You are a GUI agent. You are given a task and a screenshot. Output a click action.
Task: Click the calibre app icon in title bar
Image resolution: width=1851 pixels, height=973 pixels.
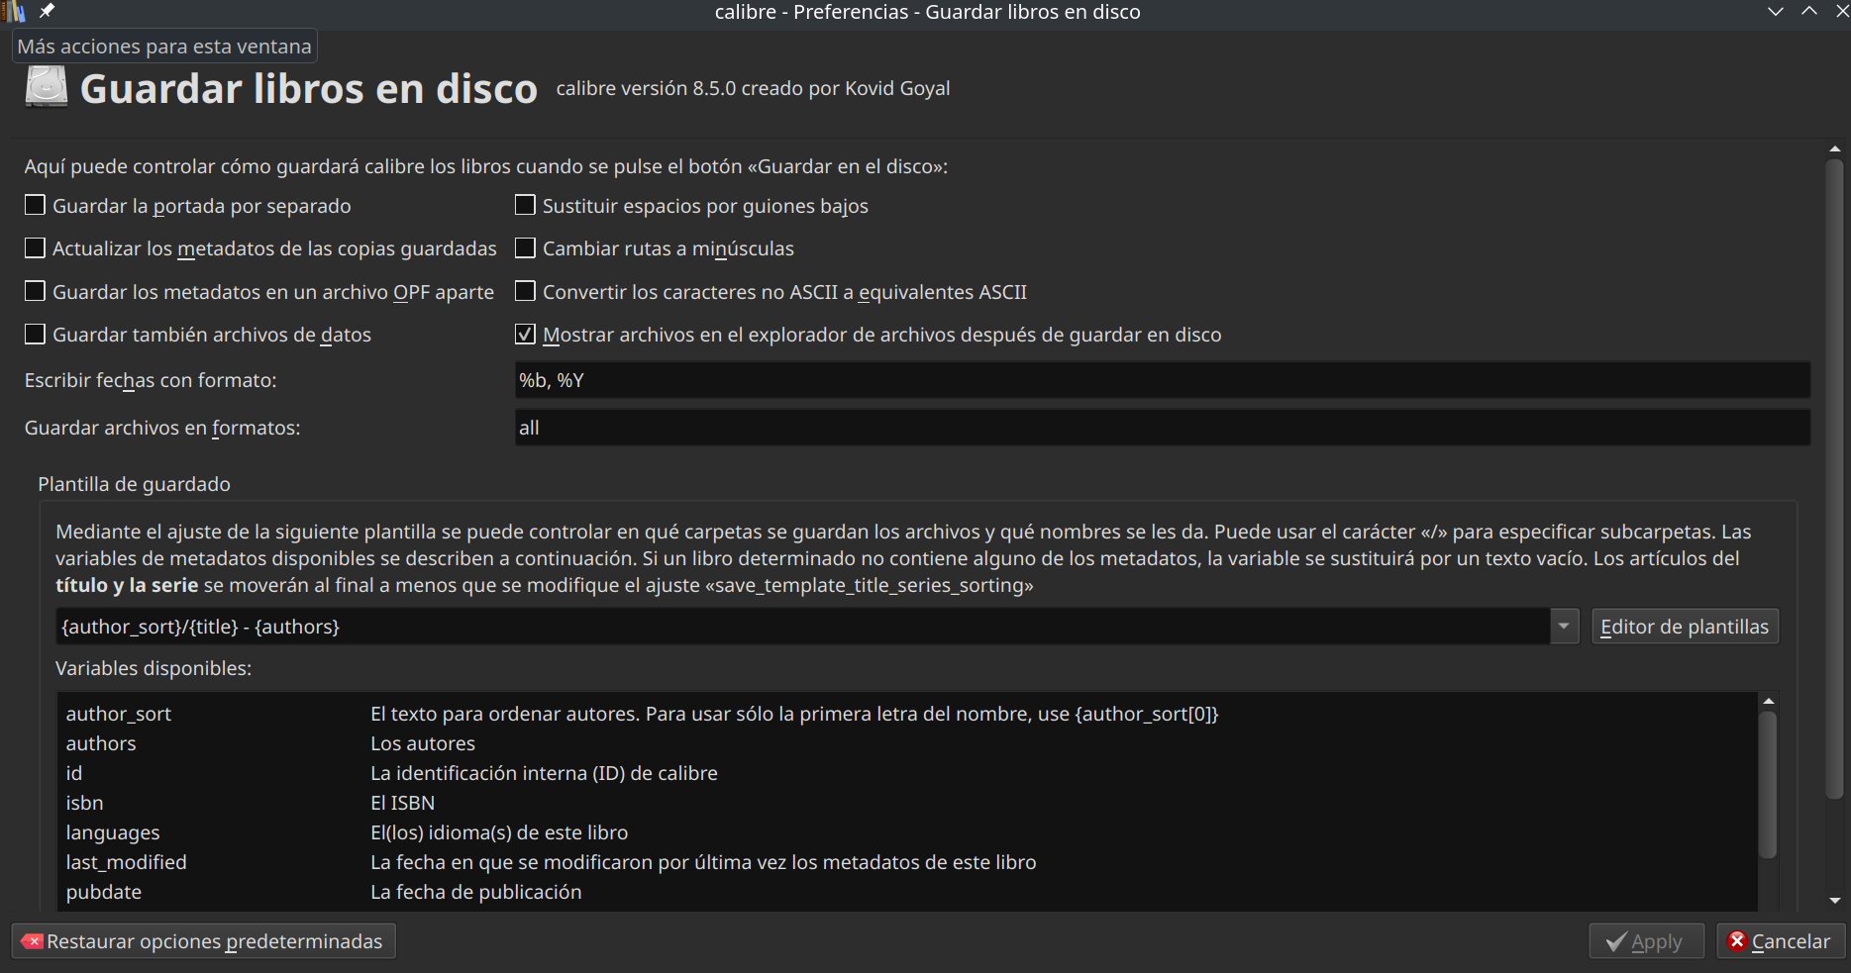(x=14, y=12)
